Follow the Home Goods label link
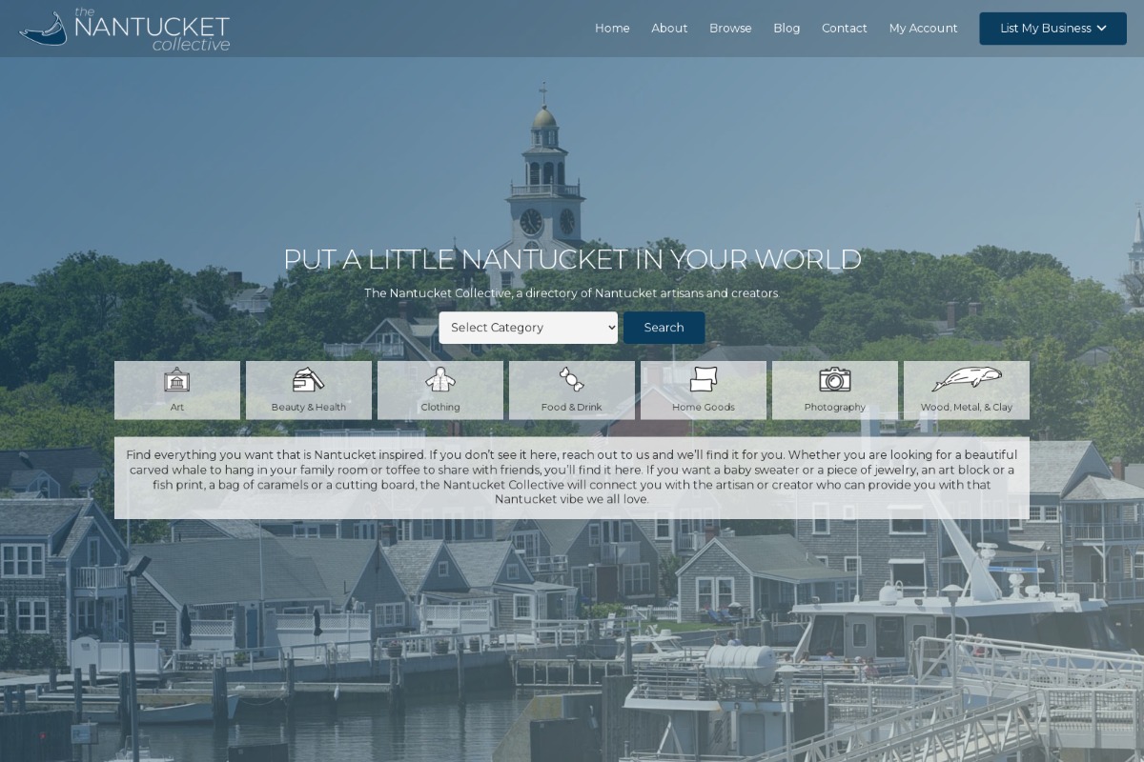This screenshot has width=1144, height=762. click(x=704, y=407)
